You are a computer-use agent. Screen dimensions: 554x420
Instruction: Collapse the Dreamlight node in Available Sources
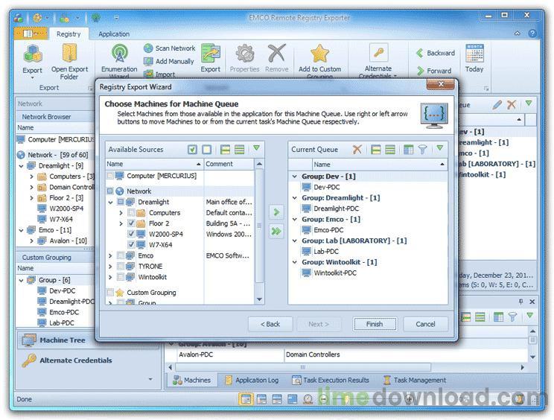pyautogui.click(x=110, y=202)
